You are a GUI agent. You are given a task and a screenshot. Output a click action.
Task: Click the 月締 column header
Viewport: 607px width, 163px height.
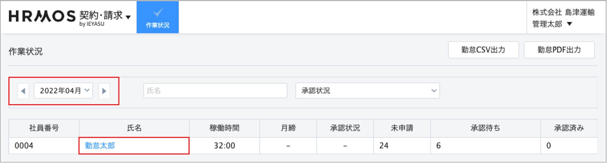[288, 128]
